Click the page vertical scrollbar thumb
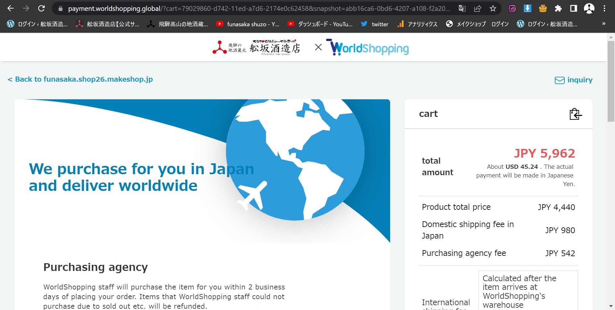 point(611,81)
